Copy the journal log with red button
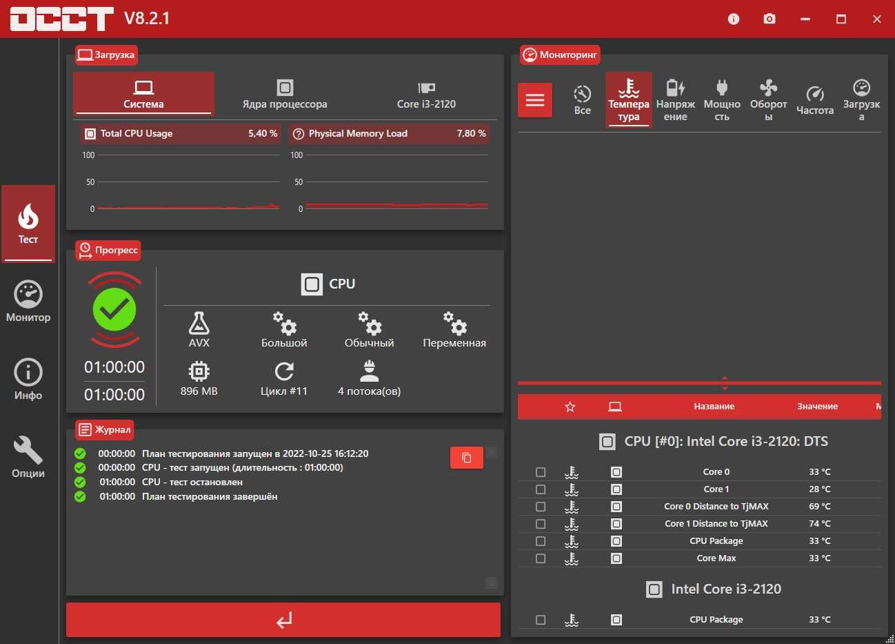The image size is (895, 644). [x=467, y=458]
